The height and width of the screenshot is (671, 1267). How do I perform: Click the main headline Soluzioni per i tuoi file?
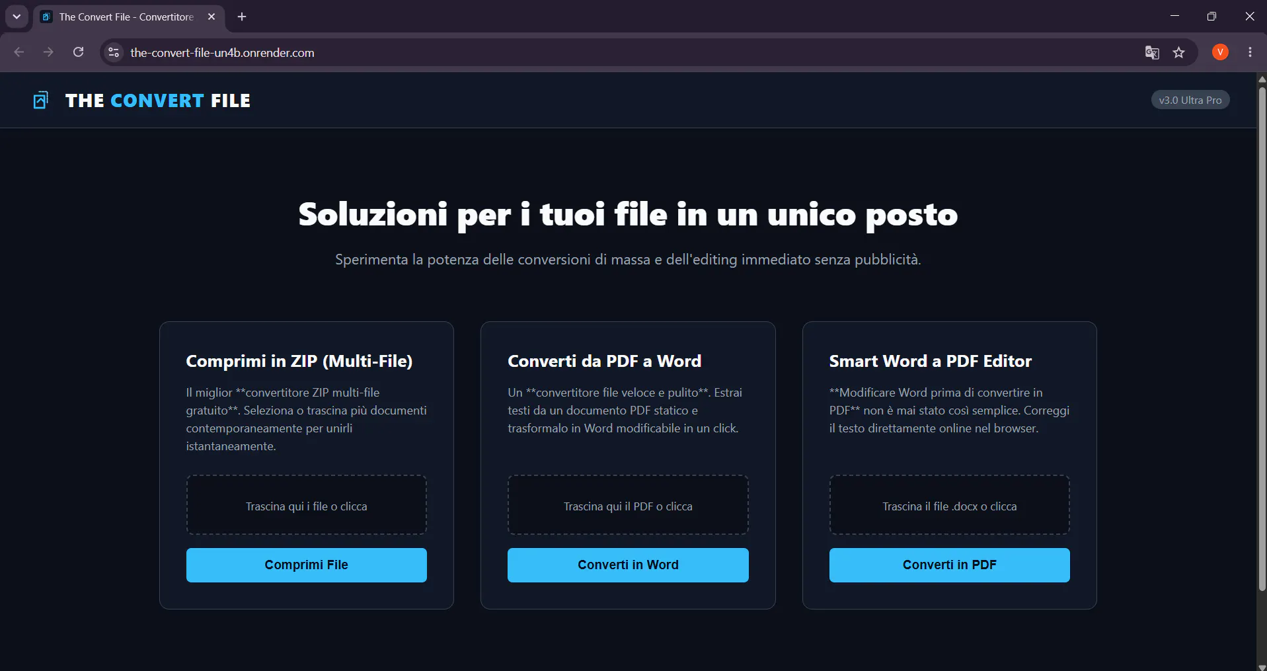[628, 215]
